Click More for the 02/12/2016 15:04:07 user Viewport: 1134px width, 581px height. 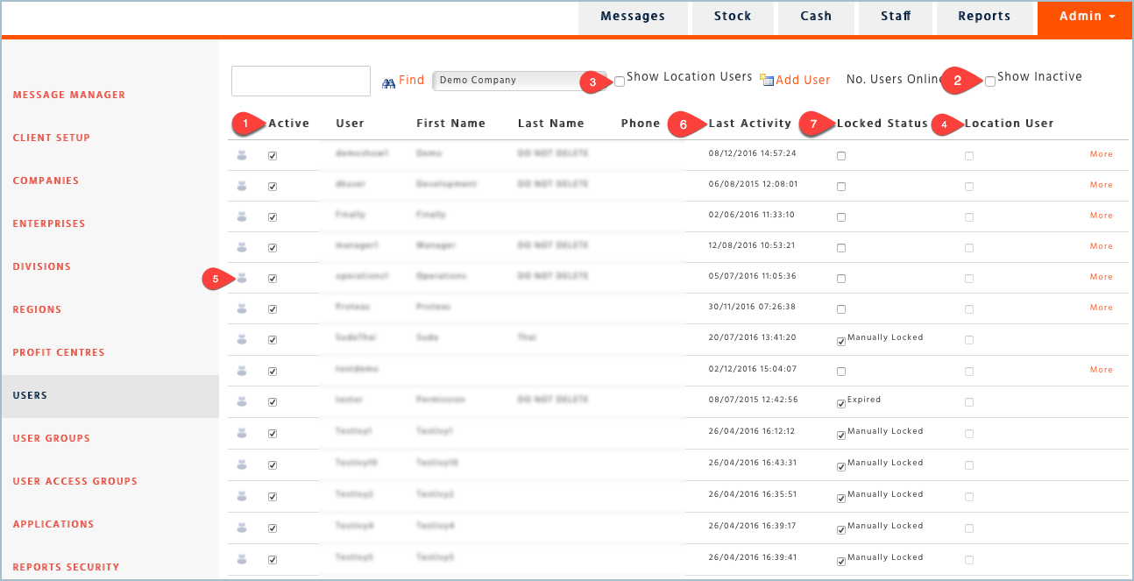[x=1102, y=370]
